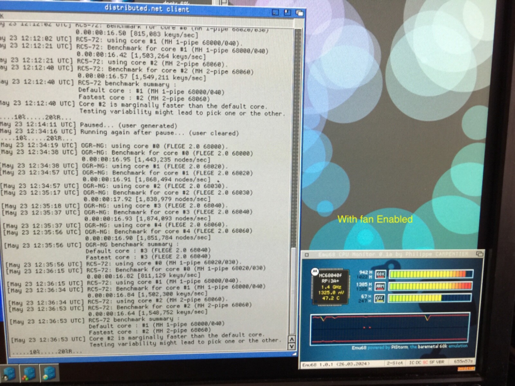Viewport: 515px width, 386px height.
Task: Click the ARM usage bar meter
Action: [430, 286]
